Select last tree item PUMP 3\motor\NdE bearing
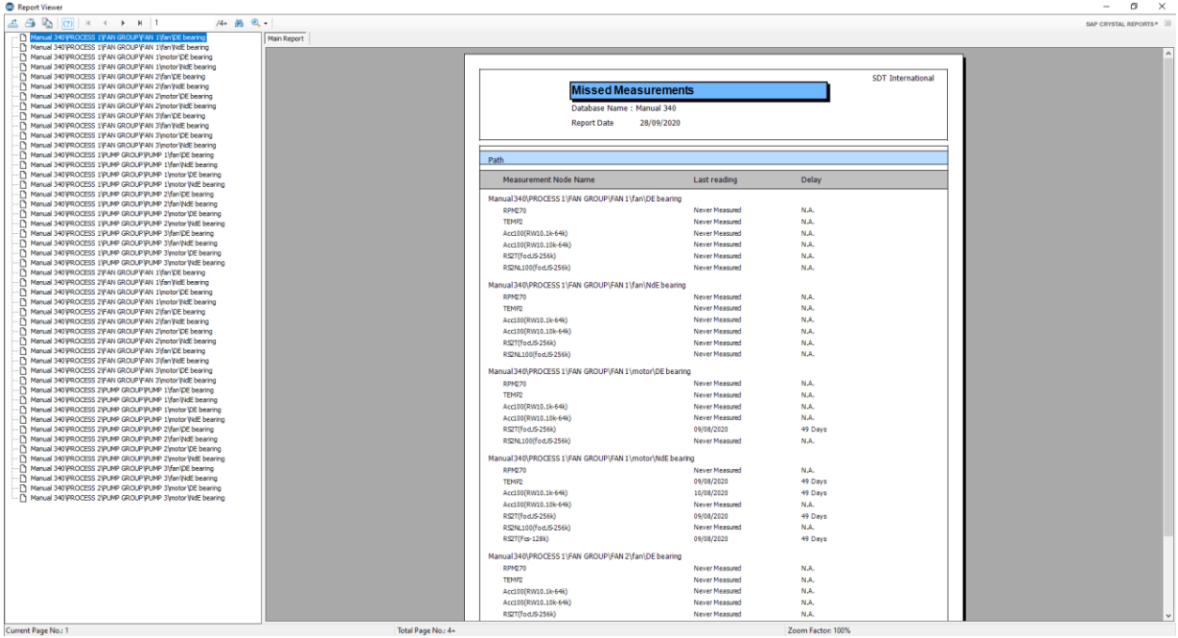The height and width of the screenshot is (638, 1178). coord(127,498)
